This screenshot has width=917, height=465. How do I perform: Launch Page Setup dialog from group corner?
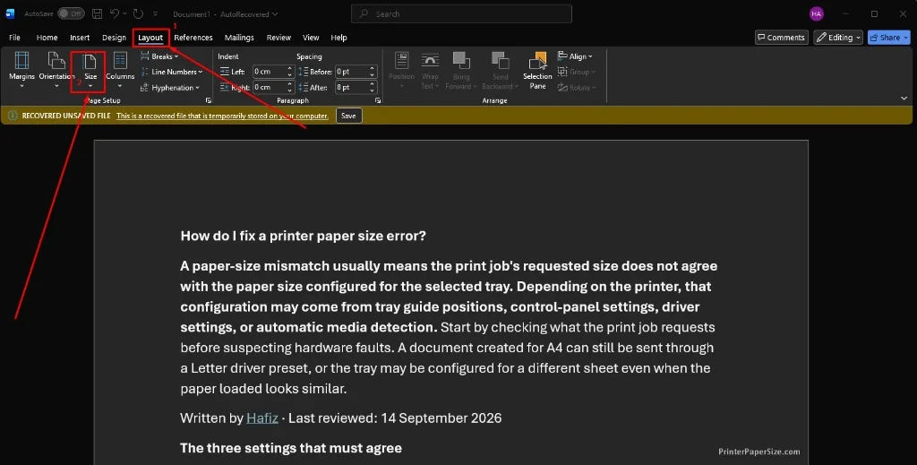coord(208,100)
